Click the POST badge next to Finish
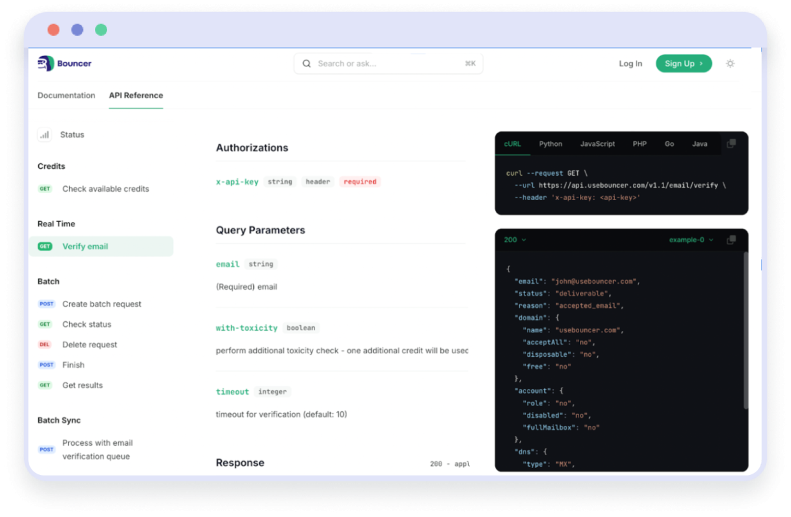 point(46,365)
